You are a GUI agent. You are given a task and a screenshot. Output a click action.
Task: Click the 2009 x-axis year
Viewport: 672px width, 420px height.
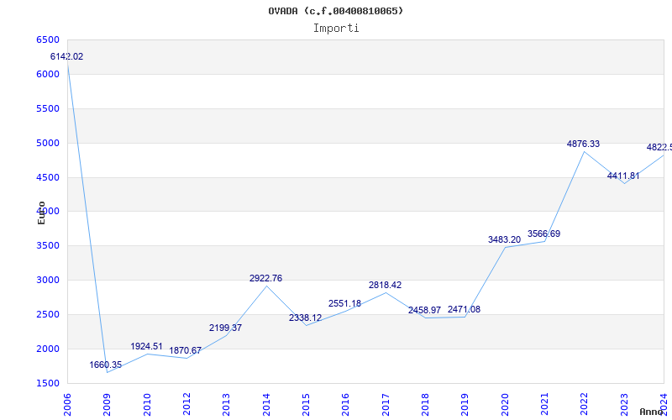coord(107,404)
